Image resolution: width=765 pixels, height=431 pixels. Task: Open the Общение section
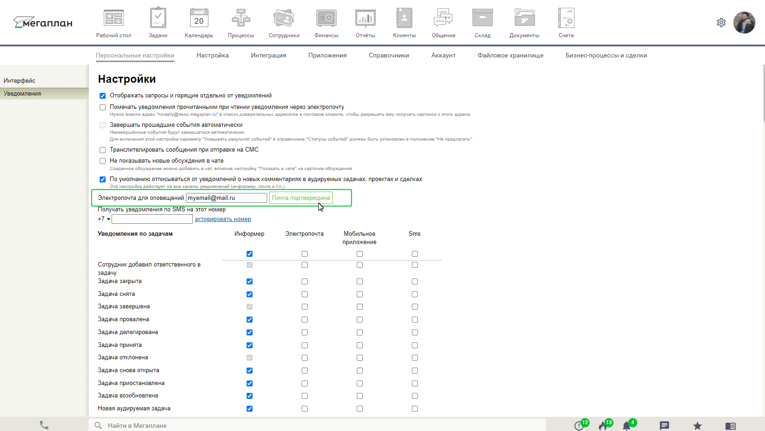[444, 23]
